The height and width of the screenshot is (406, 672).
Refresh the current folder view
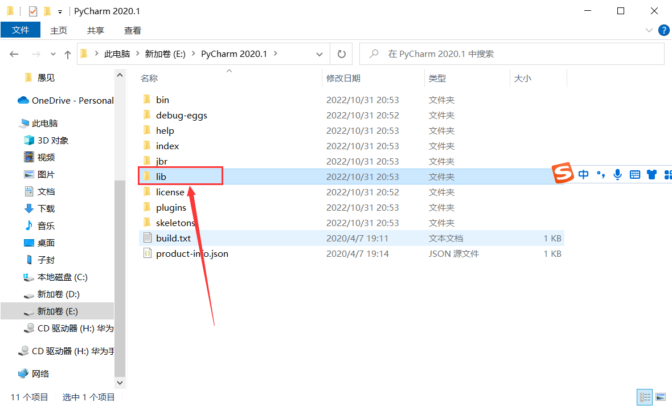tap(341, 53)
